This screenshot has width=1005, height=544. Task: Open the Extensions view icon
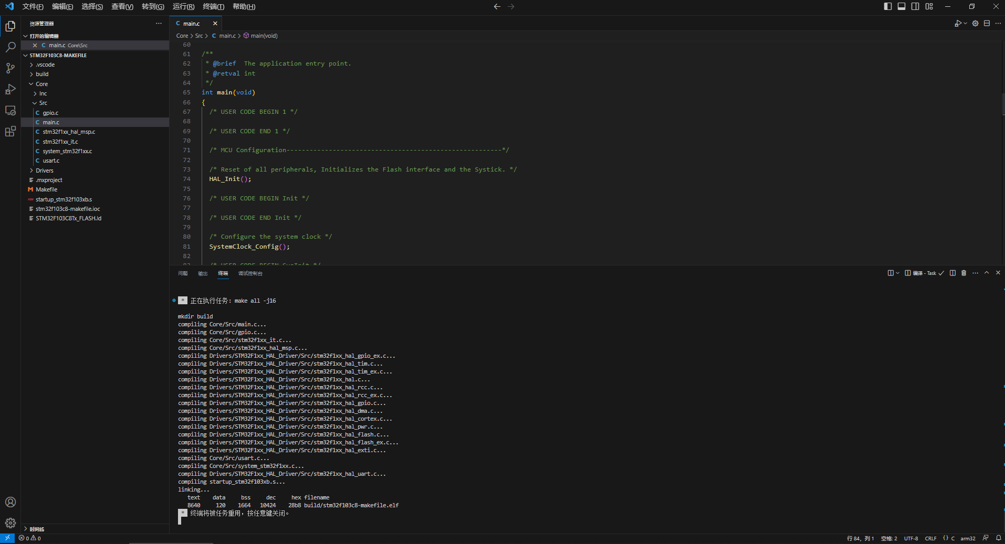click(11, 132)
